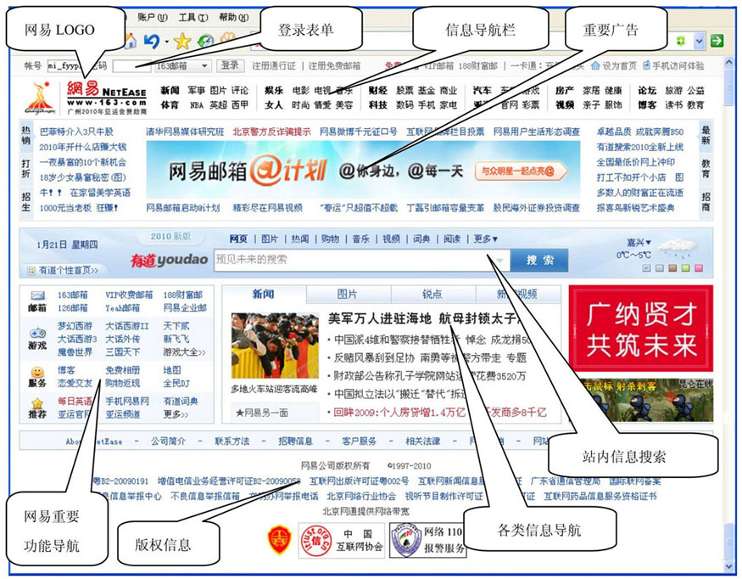Screen dimensions: 742x579
Task: Click the NetEase 163.com logo
Action: pyautogui.click(x=107, y=97)
